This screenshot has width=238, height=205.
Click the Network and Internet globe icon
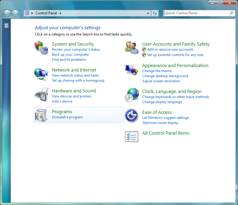(41, 74)
